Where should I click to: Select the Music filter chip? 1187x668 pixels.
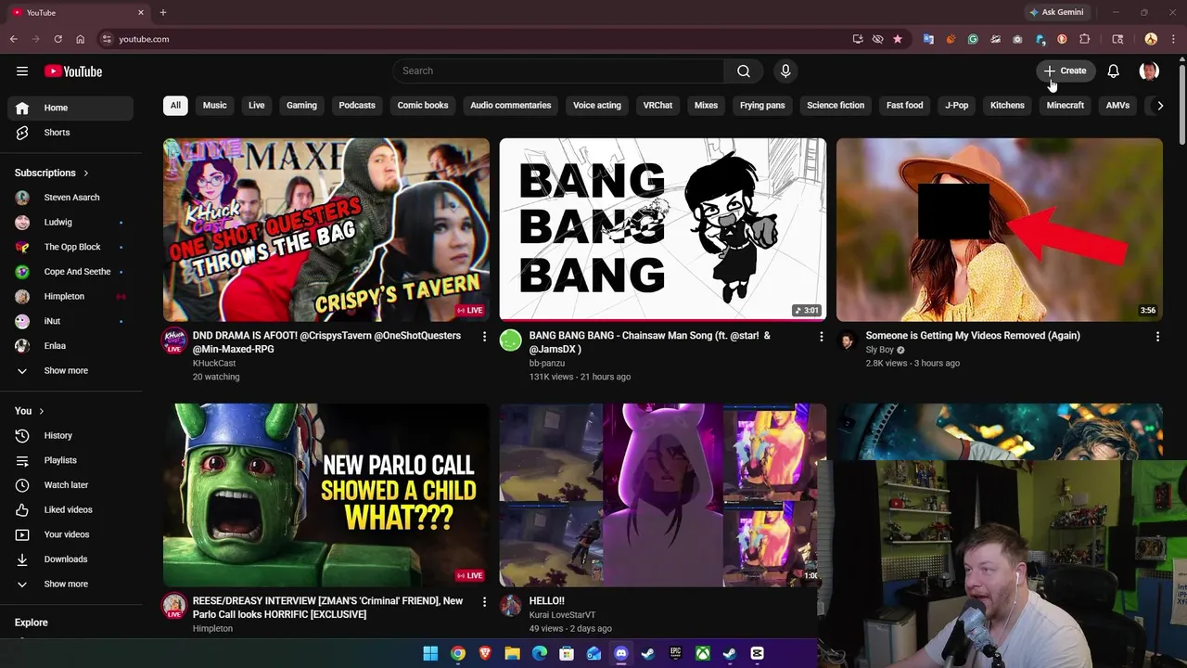(214, 106)
